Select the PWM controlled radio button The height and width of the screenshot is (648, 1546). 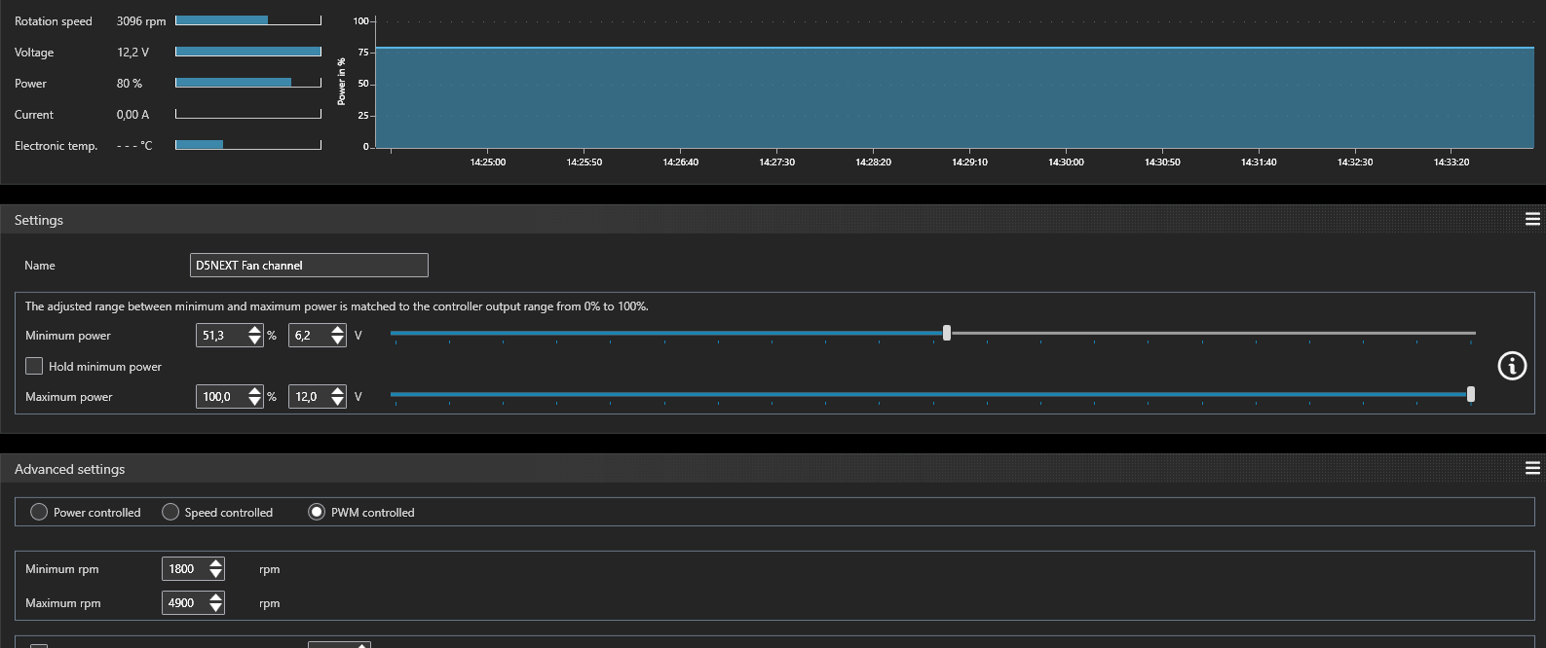pyautogui.click(x=317, y=512)
